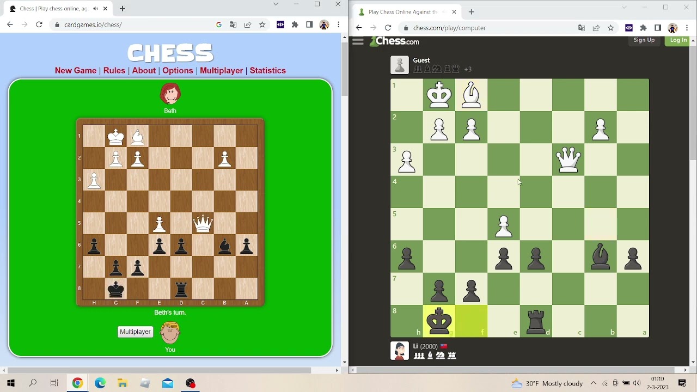697x392 pixels.
Task: Reload the Chess.com page
Action: coord(388,28)
